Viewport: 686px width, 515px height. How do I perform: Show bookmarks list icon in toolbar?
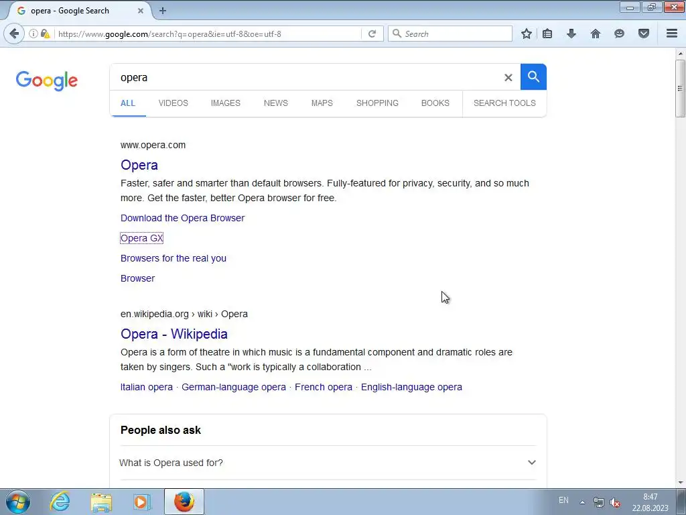coord(547,34)
